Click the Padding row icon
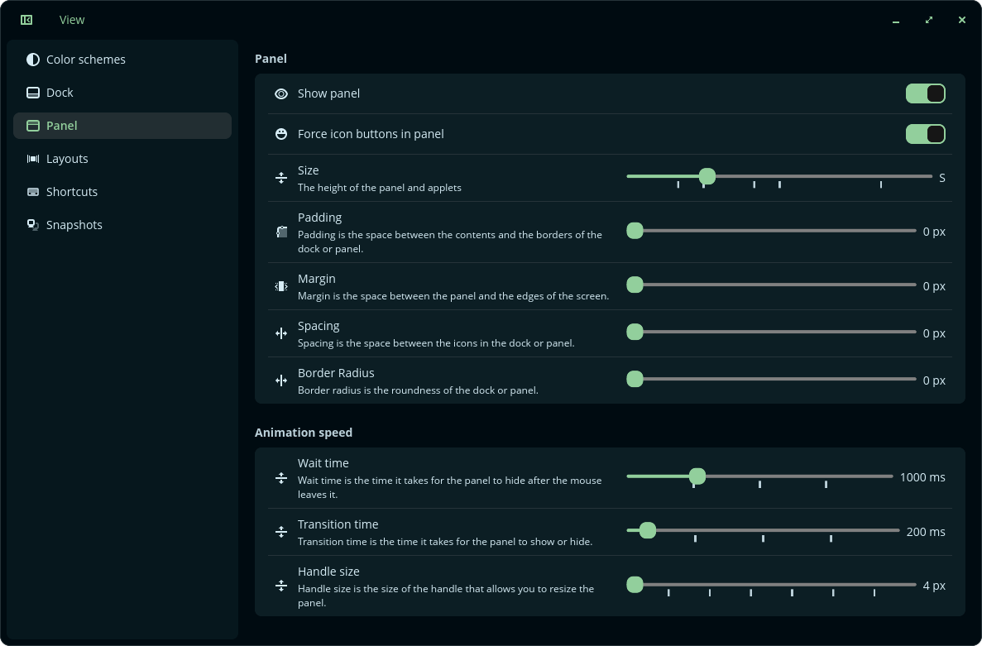 281,232
